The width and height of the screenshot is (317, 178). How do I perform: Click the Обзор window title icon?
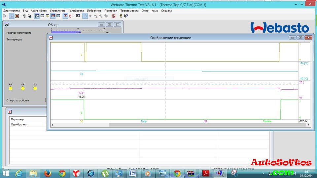7,25
